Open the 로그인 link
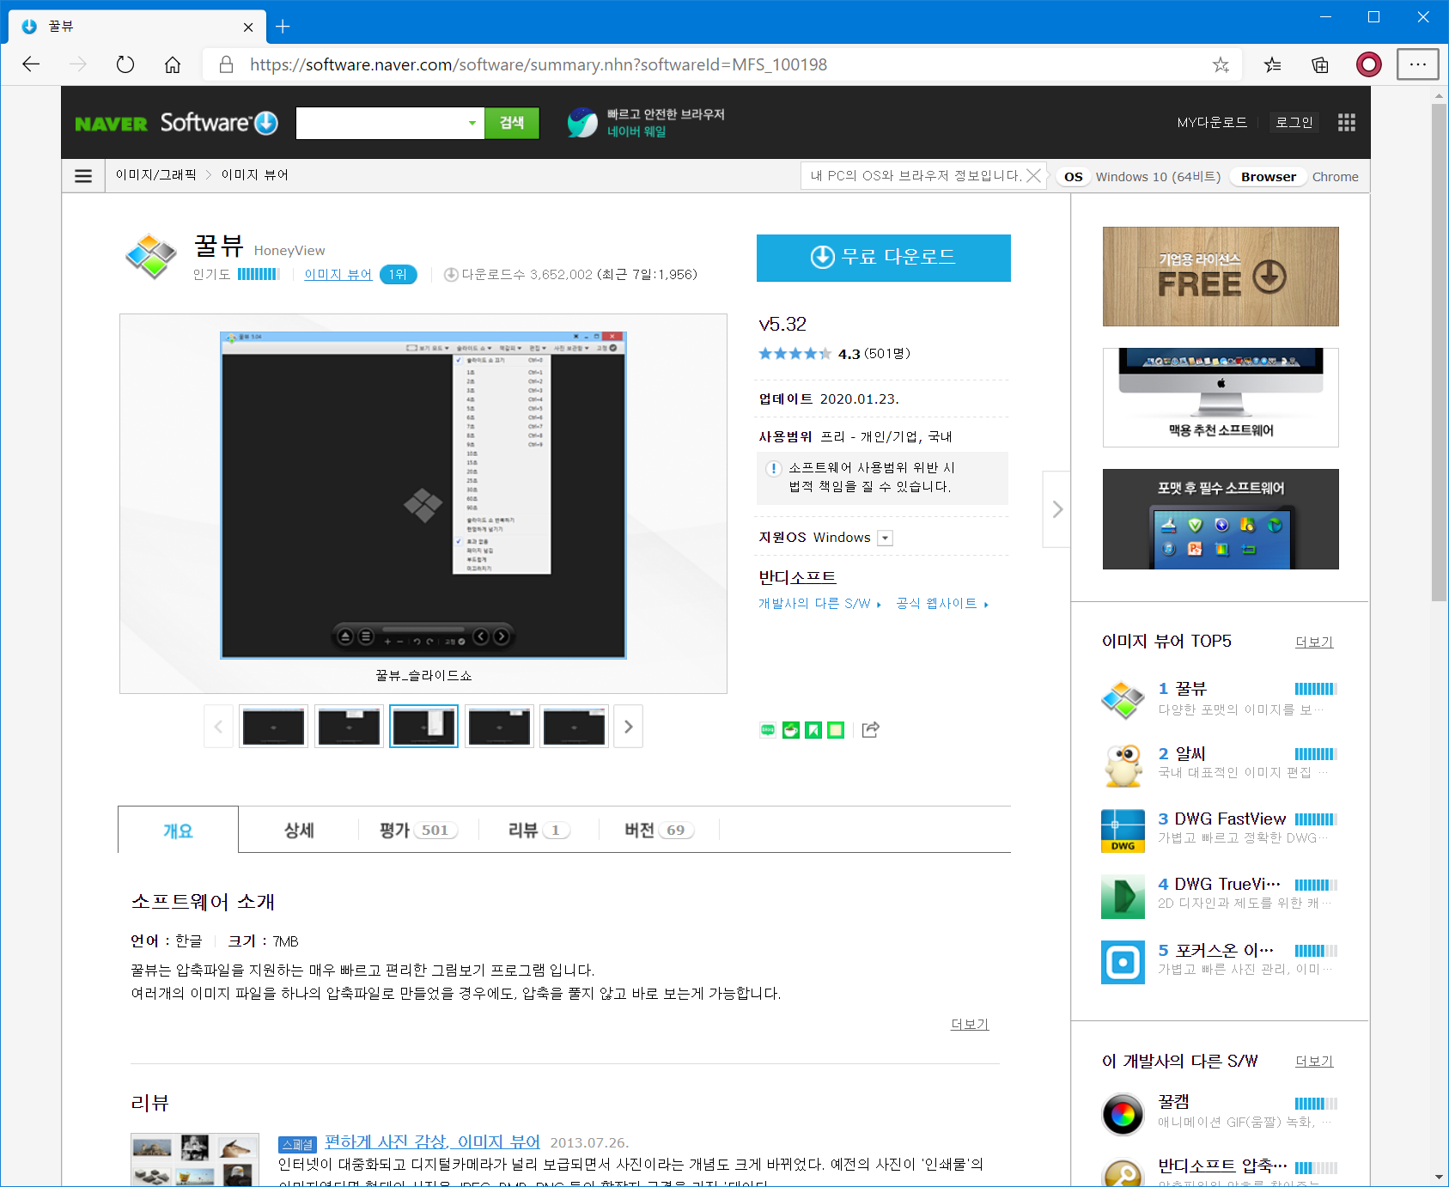Image resolution: width=1449 pixels, height=1187 pixels. click(1294, 123)
